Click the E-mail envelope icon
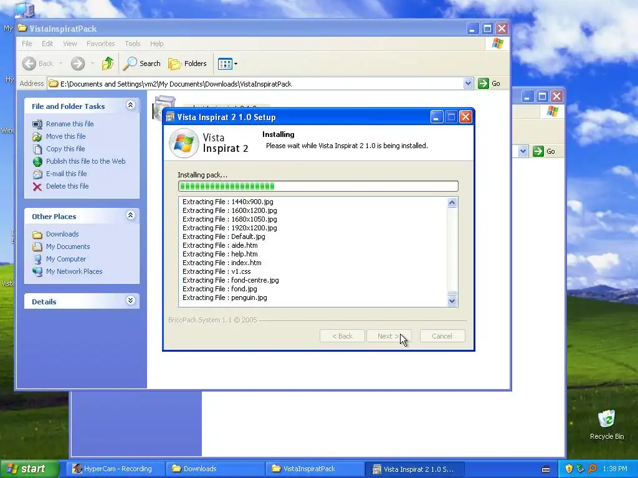The width and height of the screenshot is (638, 478). (x=37, y=174)
